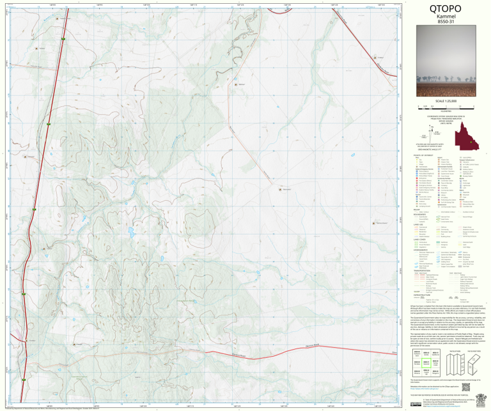Open the cover photo of the misty field
This screenshot has width=491, height=411.
[x=446, y=61]
